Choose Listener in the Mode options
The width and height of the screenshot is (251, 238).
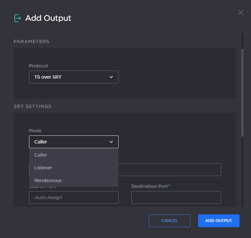pyautogui.click(x=43, y=168)
